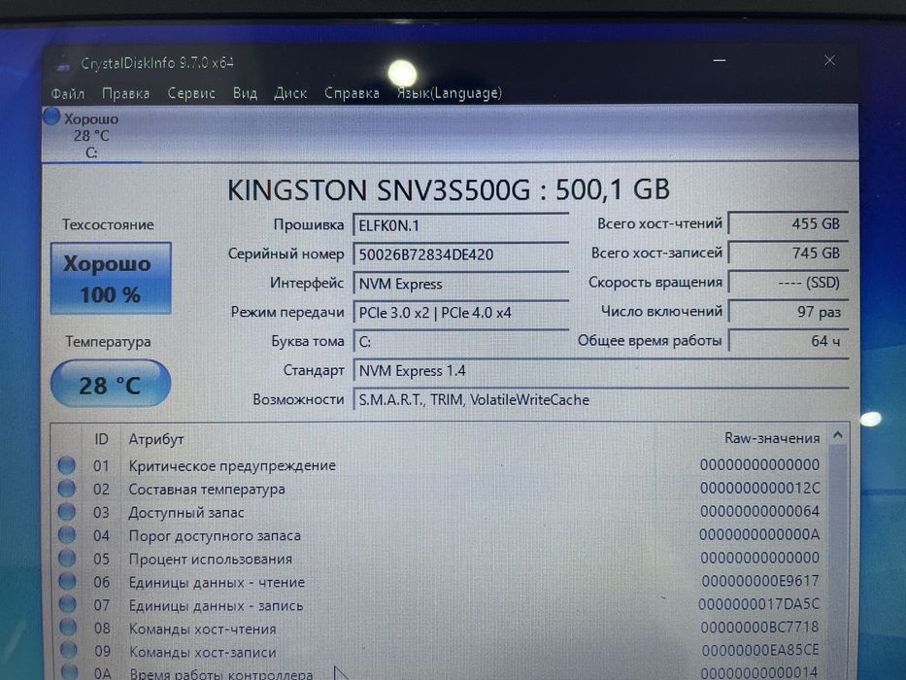Click the raw value 00000000BC7718
The height and width of the screenshot is (680, 906).
pyautogui.click(x=759, y=627)
